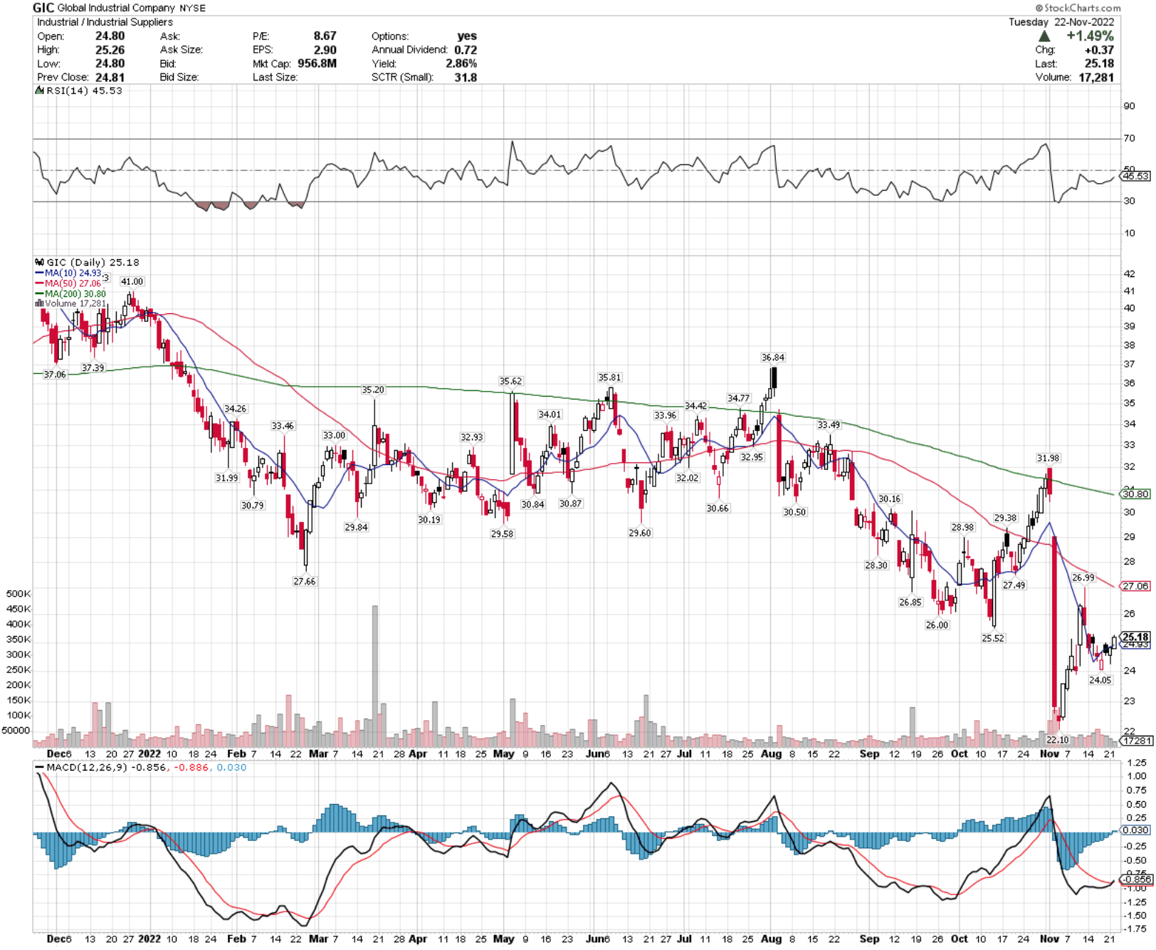Image resolution: width=1156 pixels, height=950 pixels.
Task: Select the MA(200) 30.80 legend entry
Action: (70, 293)
